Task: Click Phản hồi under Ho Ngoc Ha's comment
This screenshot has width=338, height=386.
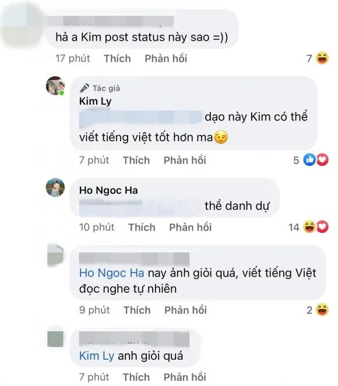Action: click(x=191, y=227)
